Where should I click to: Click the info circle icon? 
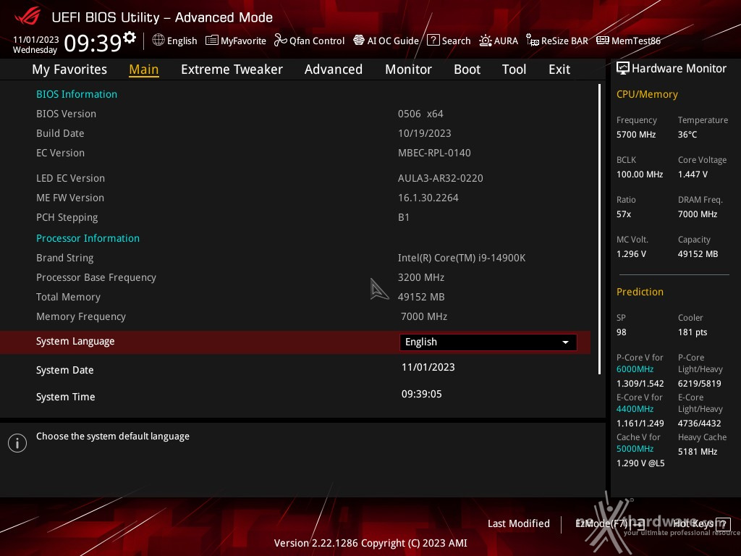tap(17, 443)
